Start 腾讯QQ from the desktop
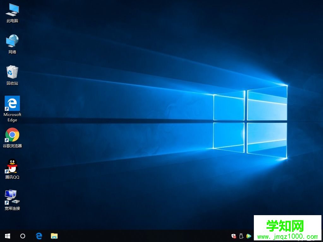323x242 pixels. click(12, 166)
